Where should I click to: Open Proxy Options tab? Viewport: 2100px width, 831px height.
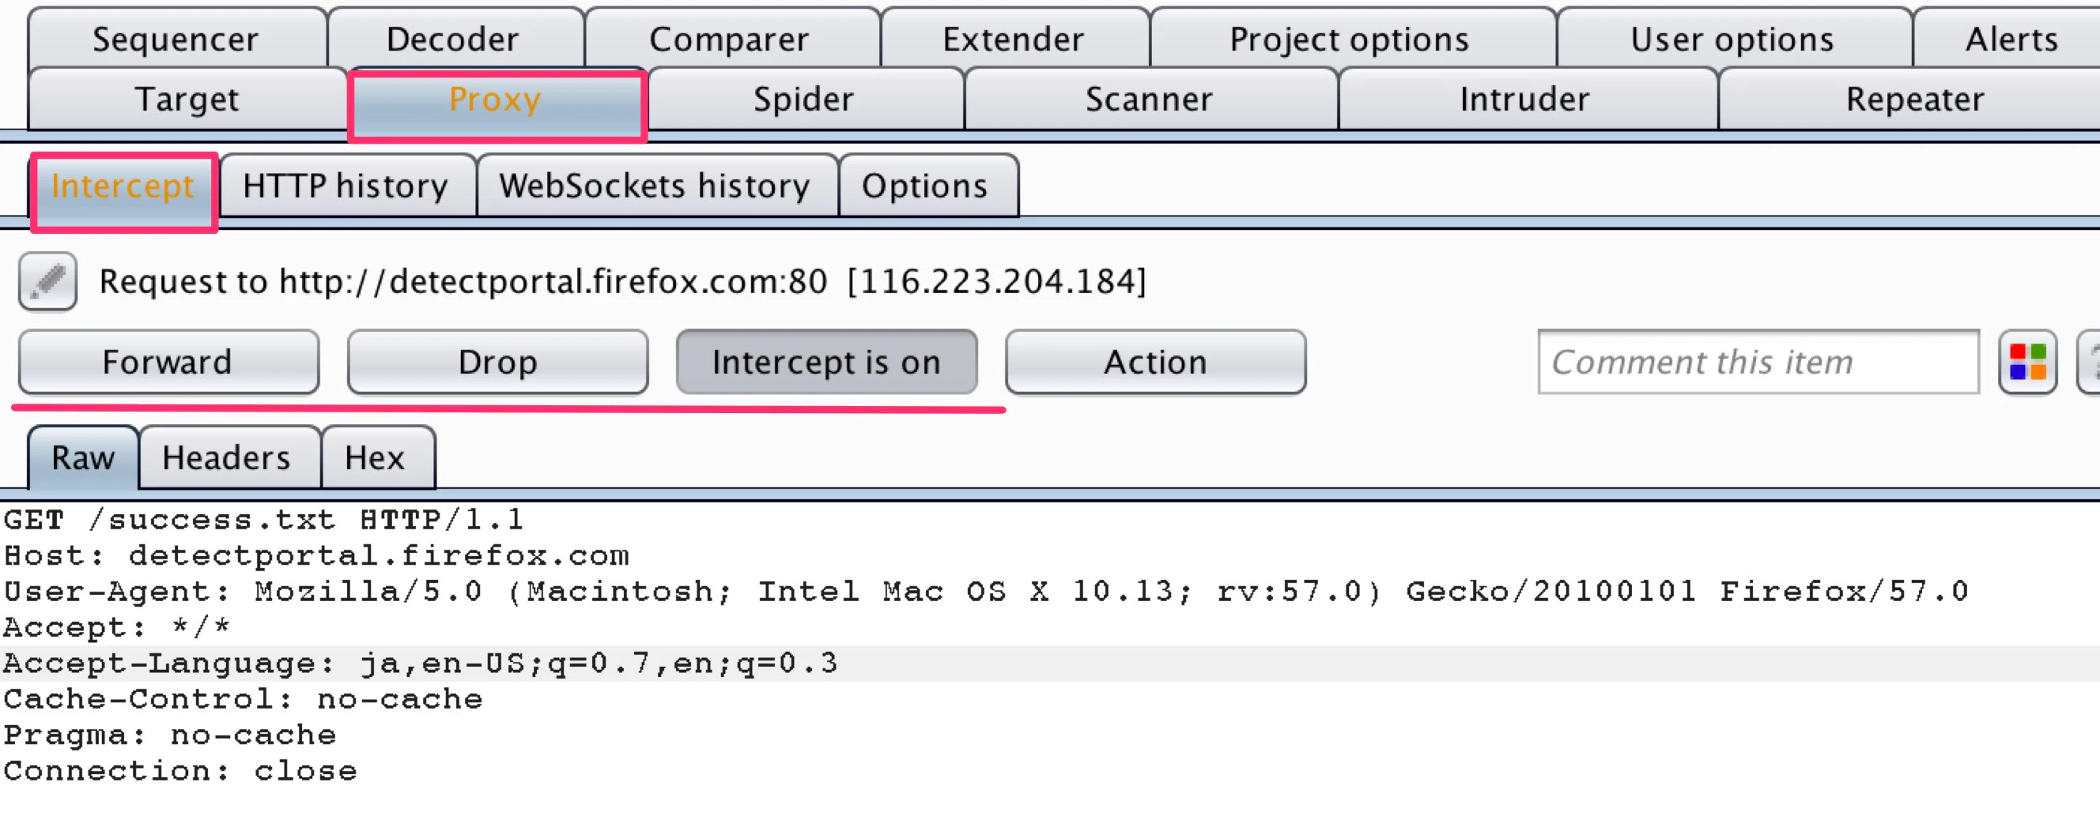point(927,186)
